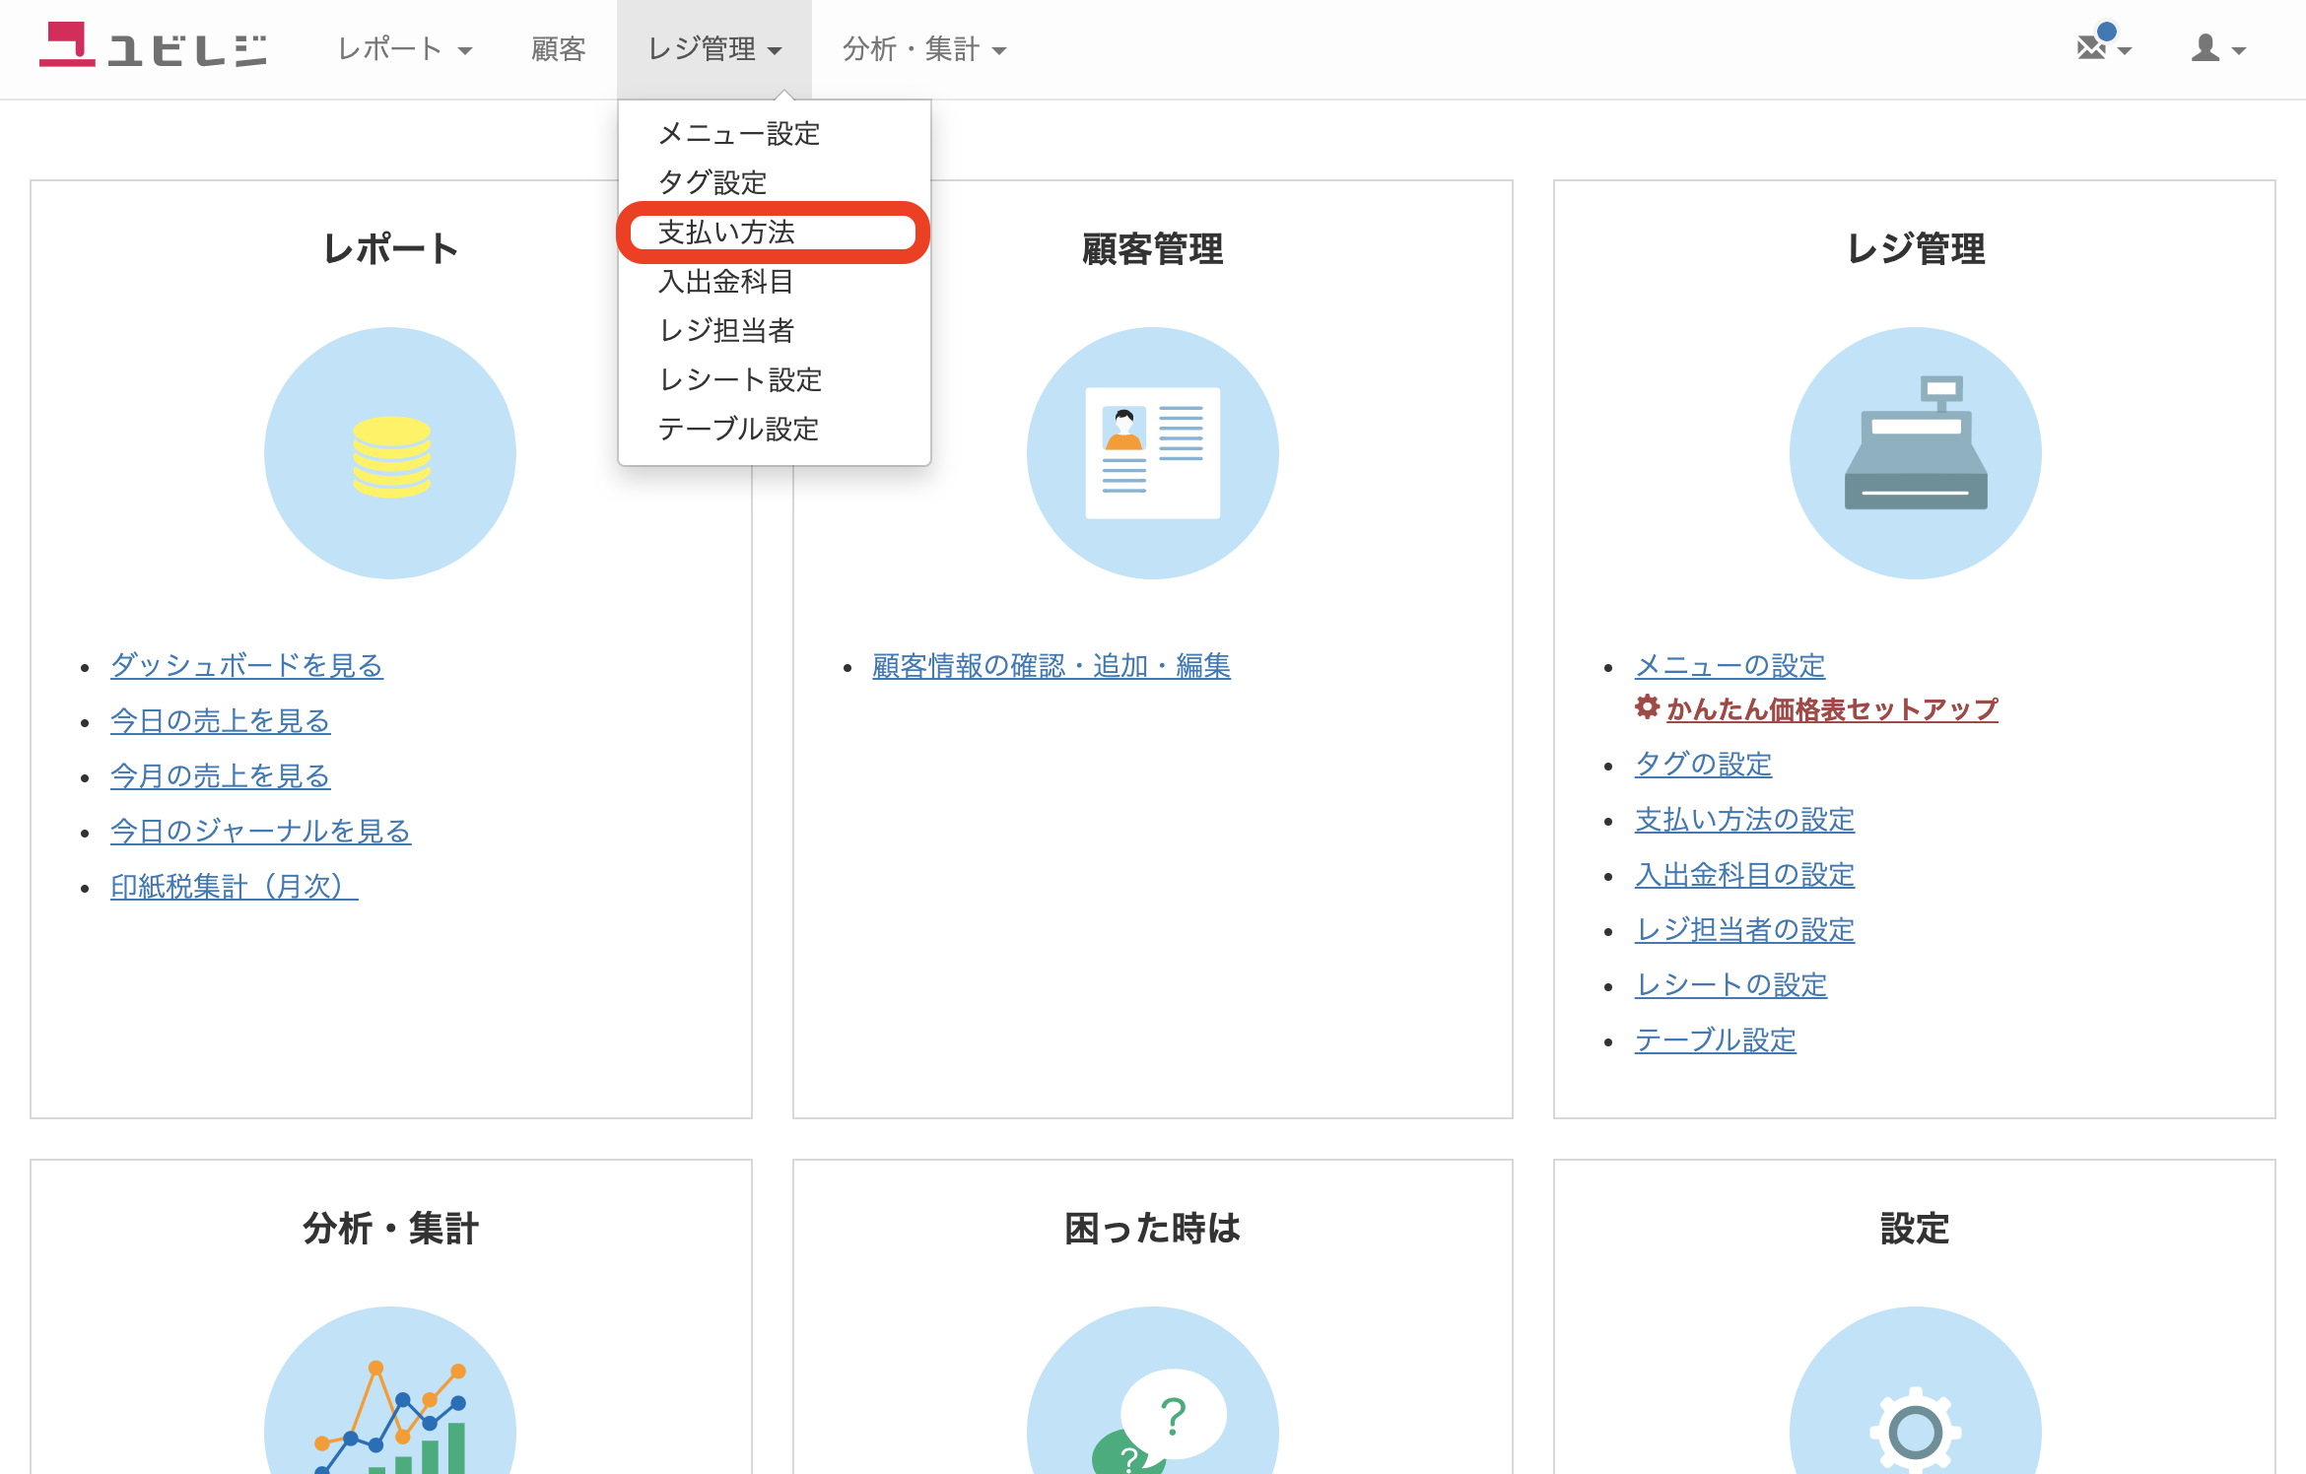Open 今月の売上を見る link
This screenshot has width=2306, height=1474.
pos(220,776)
